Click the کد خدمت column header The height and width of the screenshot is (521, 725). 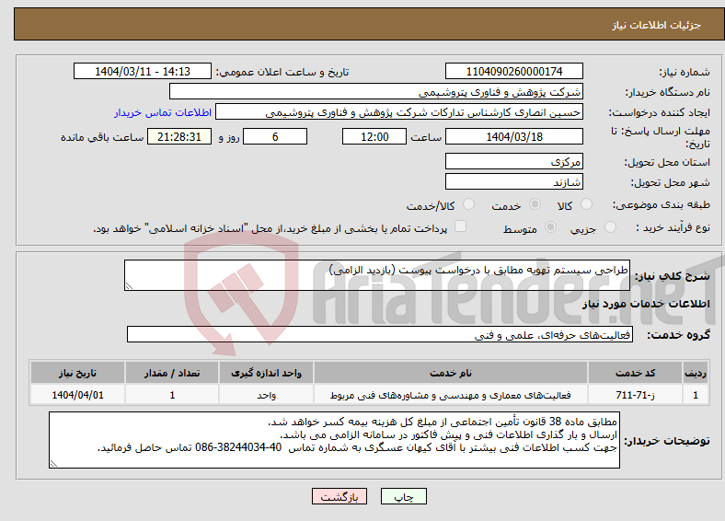click(x=636, y=373)
